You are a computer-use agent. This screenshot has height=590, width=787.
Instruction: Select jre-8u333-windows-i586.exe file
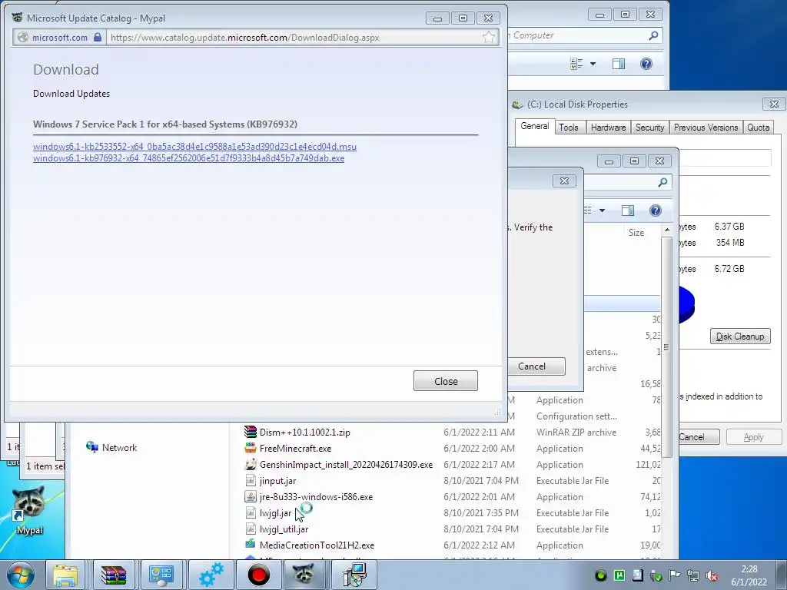pos(316,497)
